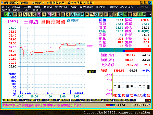
Task: Click the upper buy/sell ratio bar
Action: click(x=125, y=49)
